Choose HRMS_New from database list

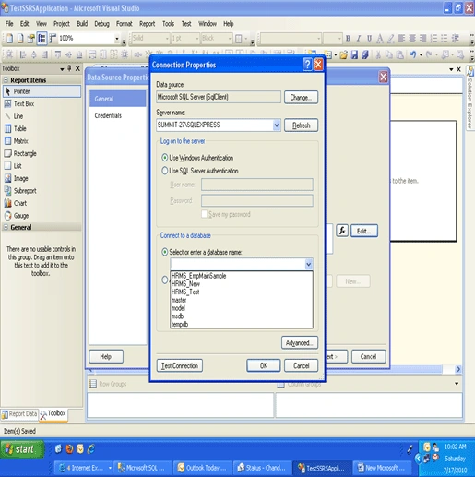[242, 284]
